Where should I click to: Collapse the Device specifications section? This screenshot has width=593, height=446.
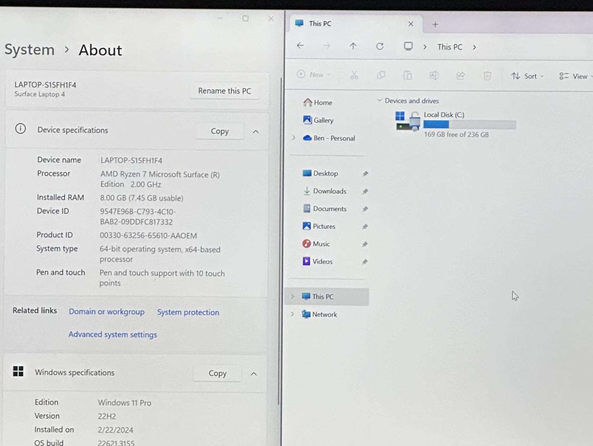click(256, 132)
